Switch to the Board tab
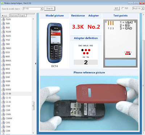 click(22, 16)
